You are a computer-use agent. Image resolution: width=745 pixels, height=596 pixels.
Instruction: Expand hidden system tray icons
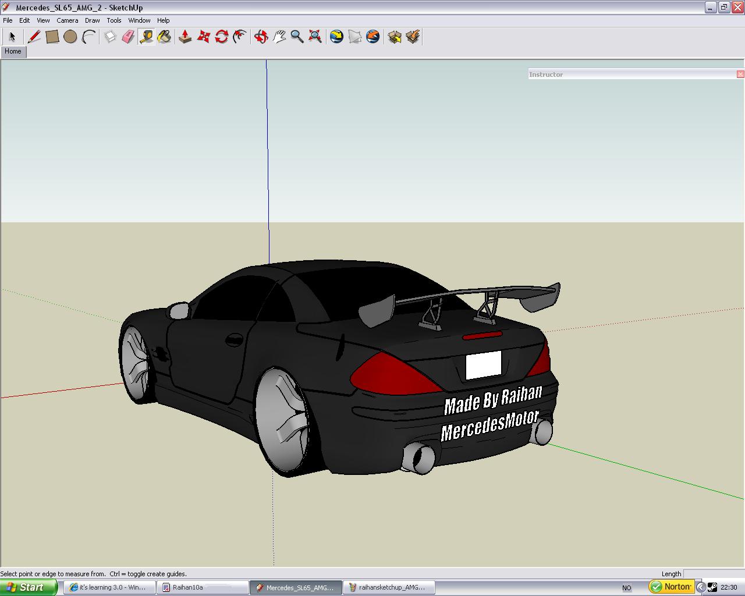(x=701, y=587)
